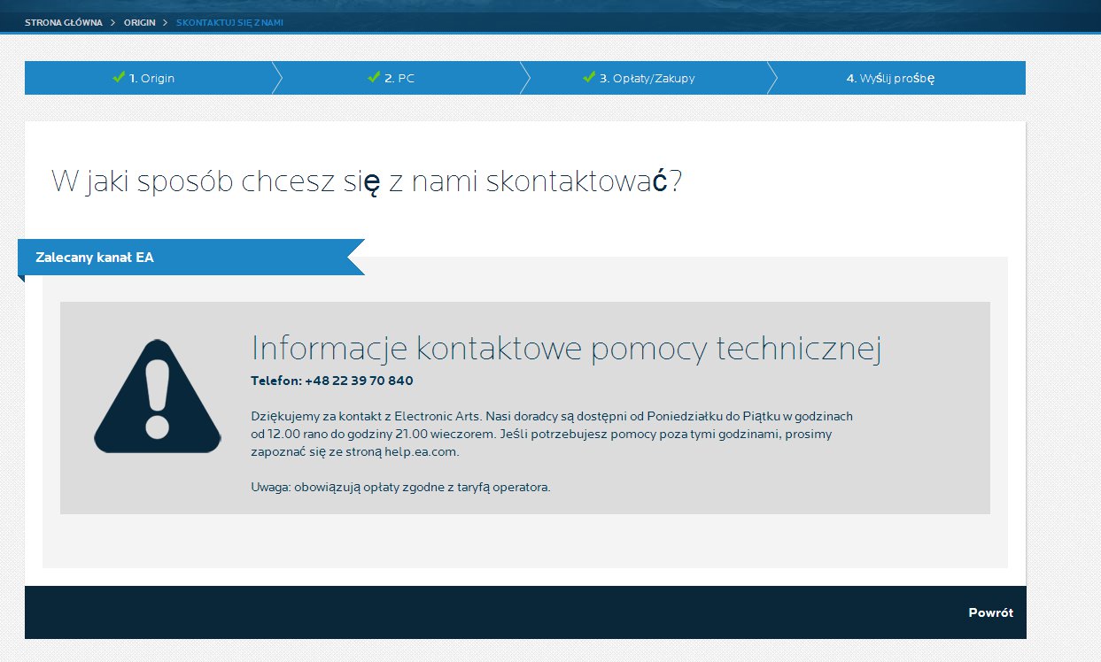Go to the Origin breadcrumb link
1101x662 pixels.
[x=141, y=22]
